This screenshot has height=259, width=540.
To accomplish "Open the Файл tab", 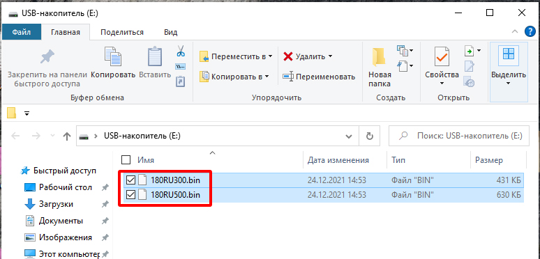I will coord(22,32).
